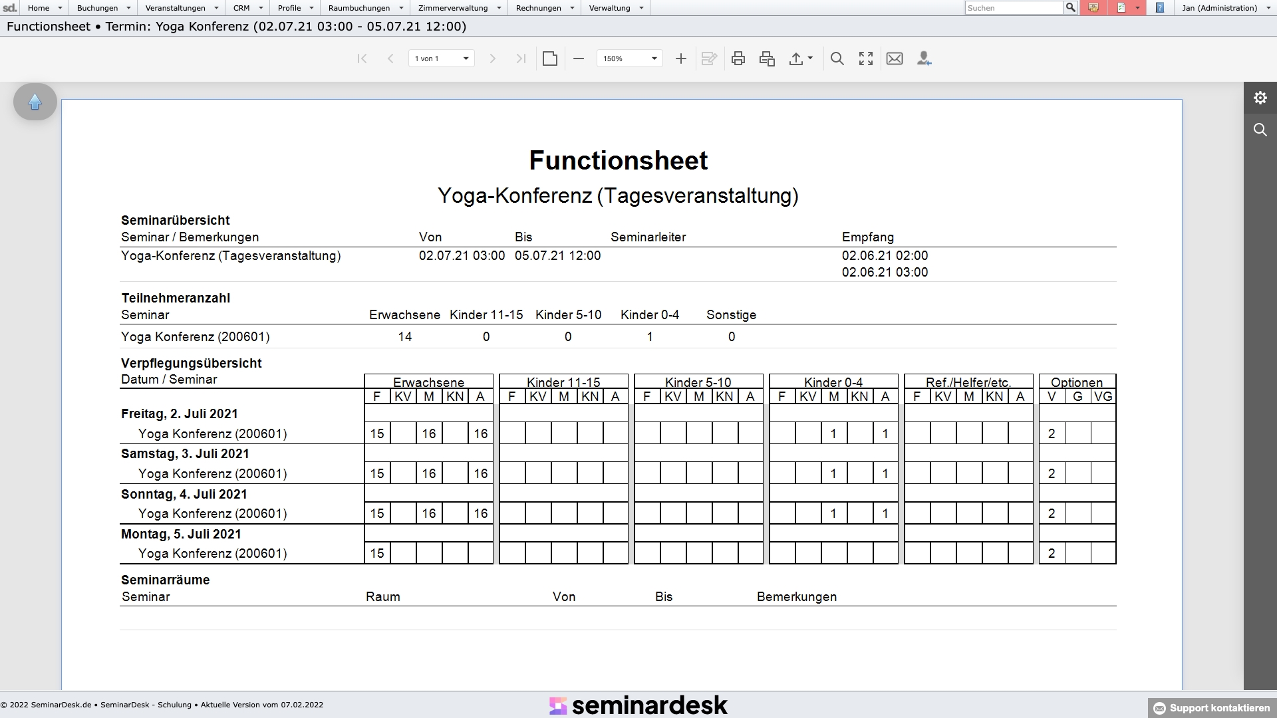This screenshot has width=1277, height=718.
Task: Print the functionsheet document
Action: pos(738,59)
